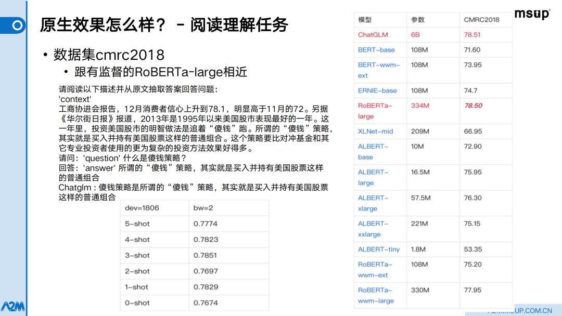
Task: Open the RoBERTa-wwm-ext model link
Action: point(375,269)
